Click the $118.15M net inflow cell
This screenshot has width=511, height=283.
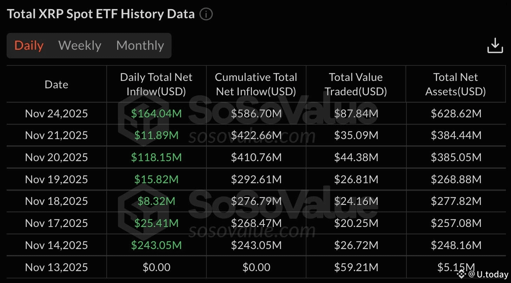coord(156,157)
